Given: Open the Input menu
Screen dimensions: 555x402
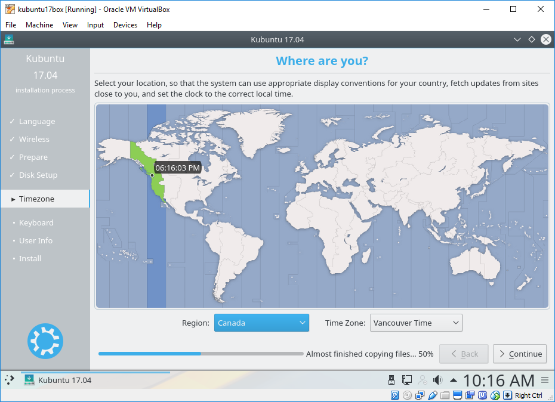Looking at the screenshot, I should click(95, 25).
